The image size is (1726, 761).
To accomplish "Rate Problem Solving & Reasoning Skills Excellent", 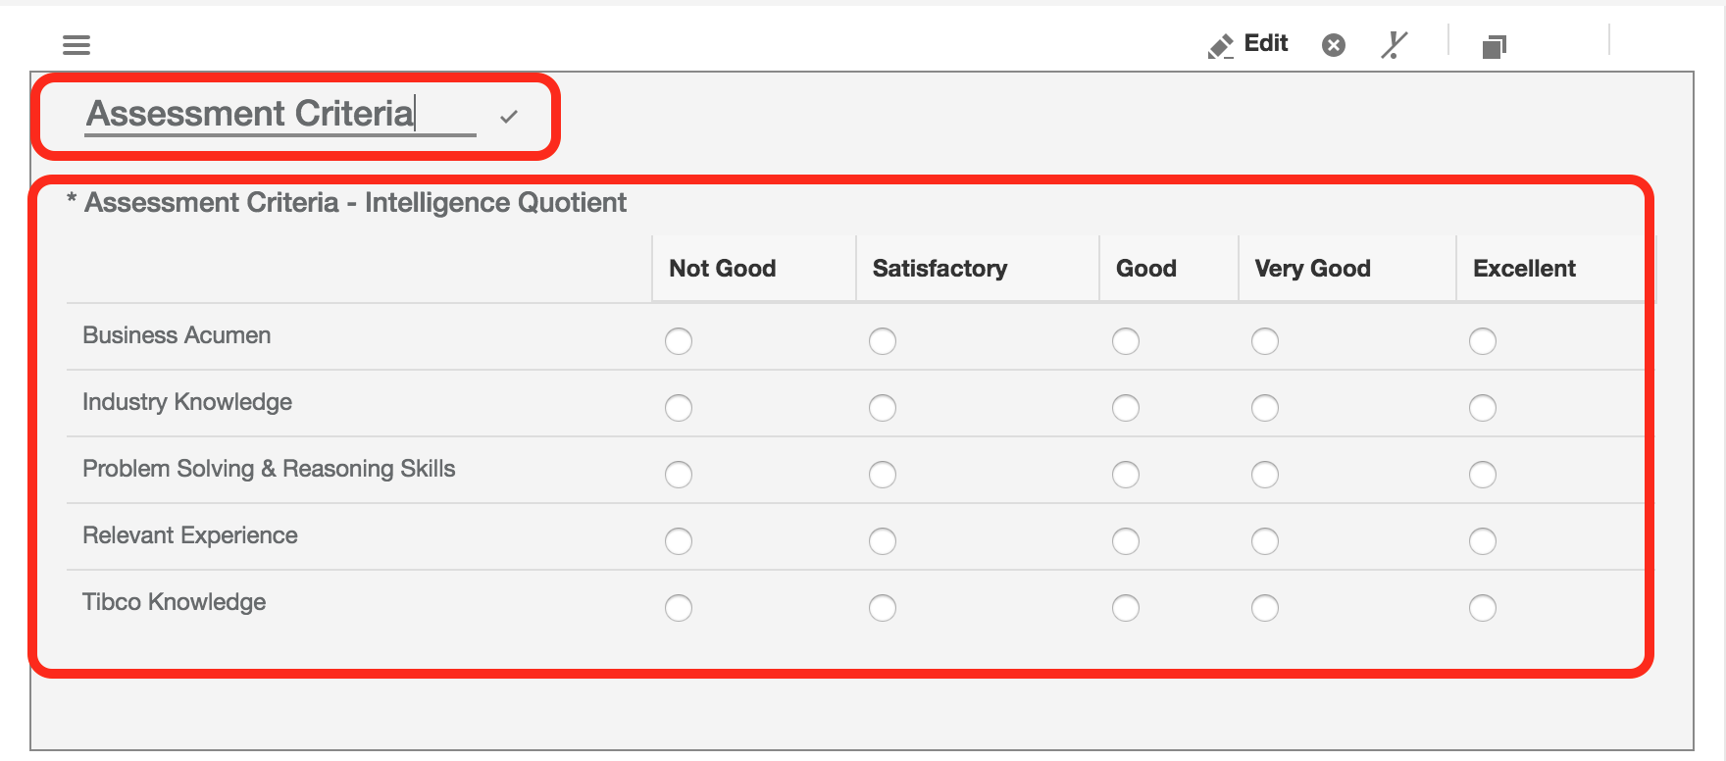I will point(1483,475).
